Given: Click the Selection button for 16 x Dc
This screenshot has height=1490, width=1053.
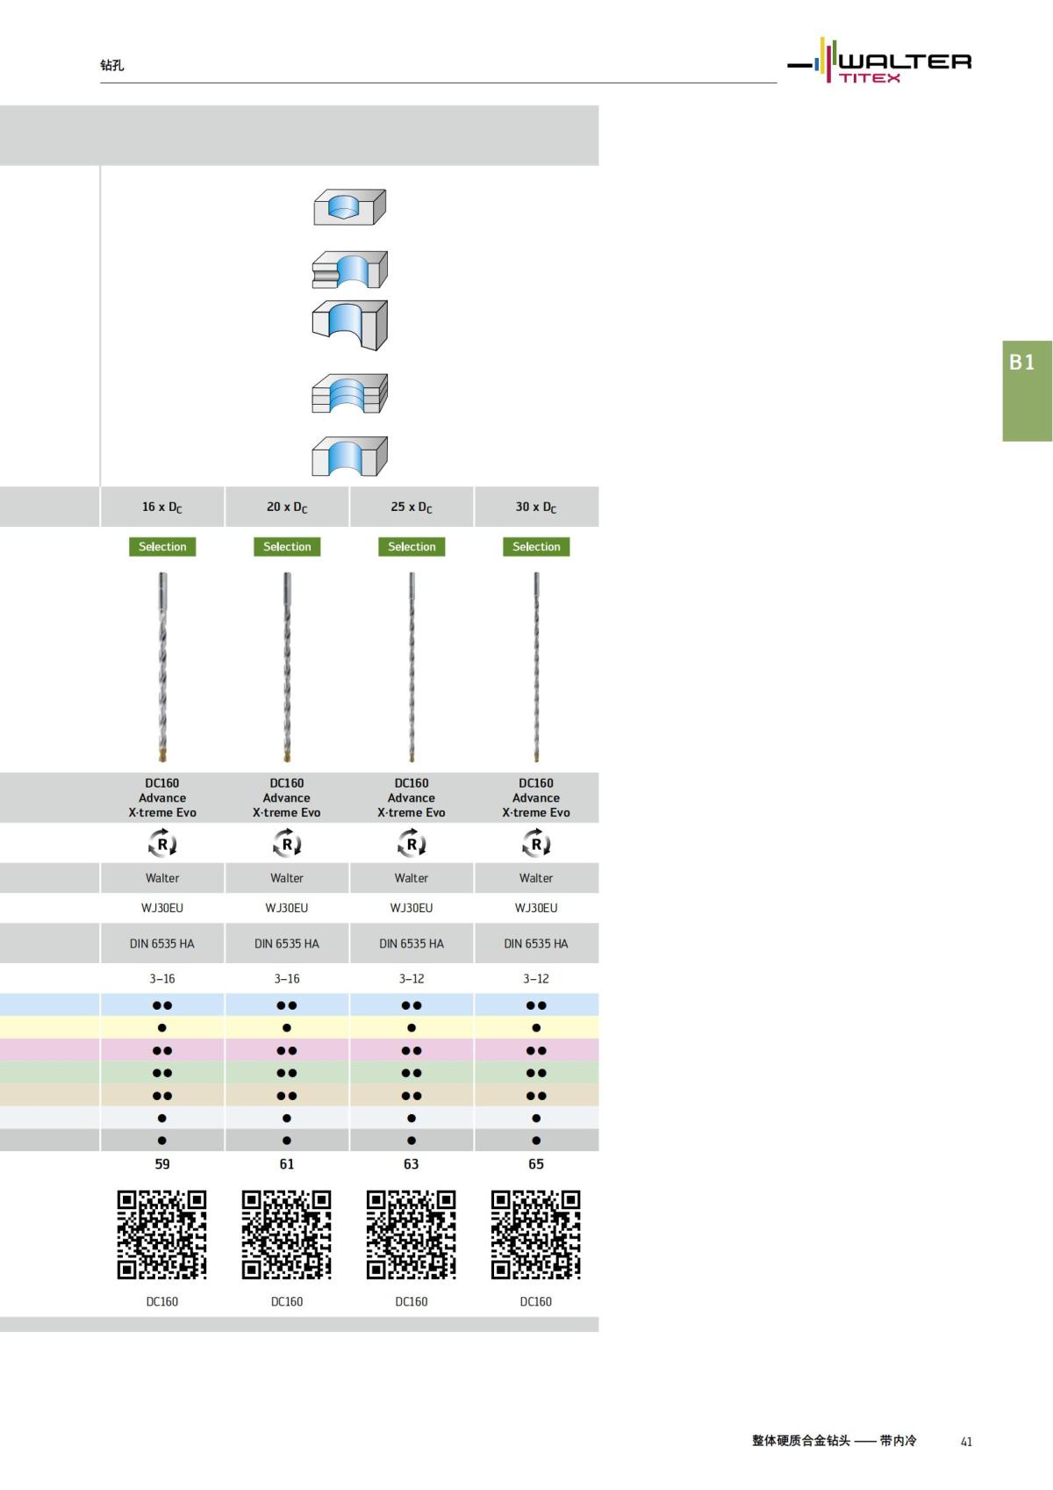Looking at the screenshot, I should tap(162, 546).
